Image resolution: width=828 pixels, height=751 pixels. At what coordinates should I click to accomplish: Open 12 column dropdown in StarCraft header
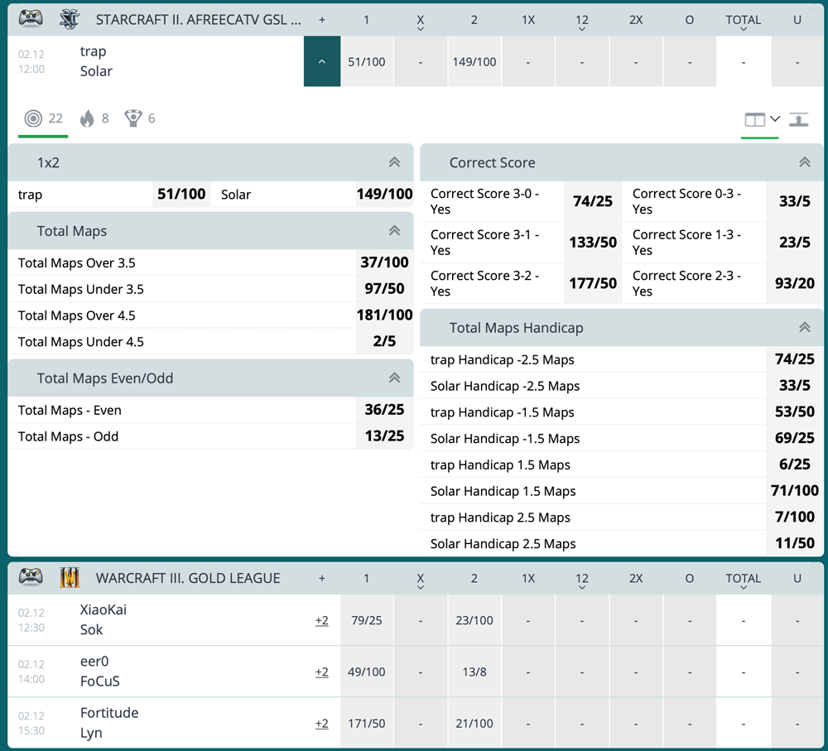pyautogui.click(x=582, y=22)
